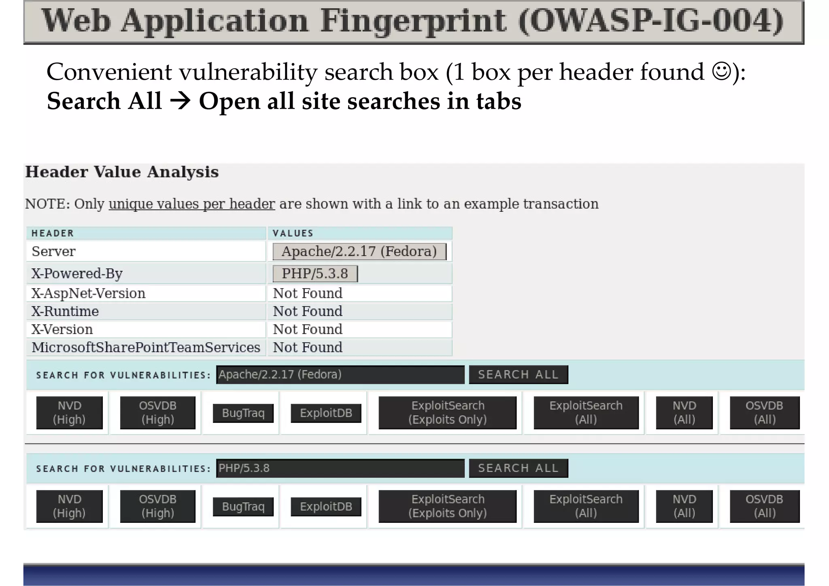Open BugTraq search for Apache header
829x586 pixels.
[x=243, y=413]
